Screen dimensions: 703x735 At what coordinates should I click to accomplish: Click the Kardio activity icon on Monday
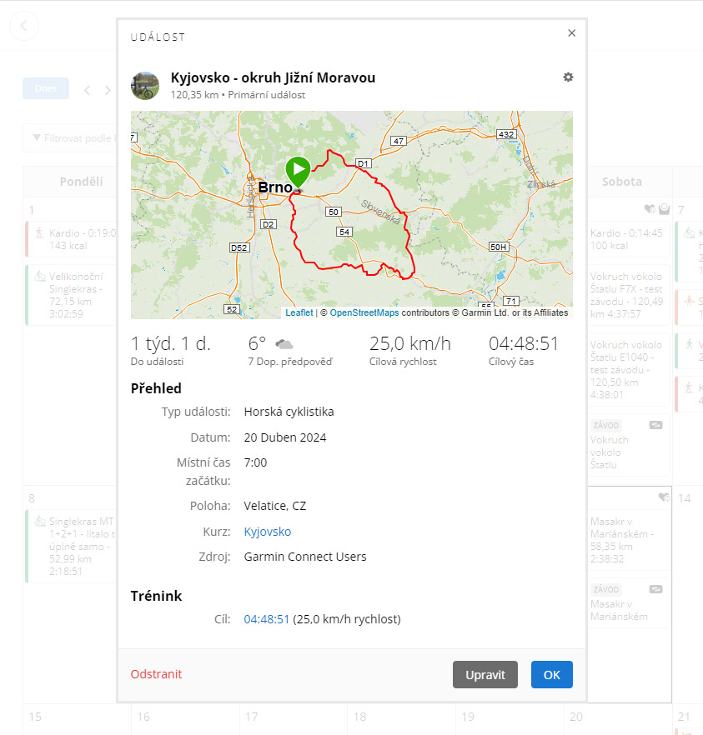(x=39, y=233)
